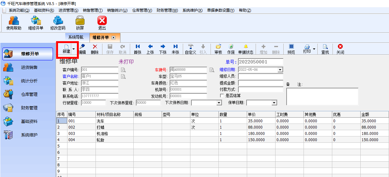Open 单据状态 document status
The width and height of the screenshot is (389, 177).
point(246,49)
